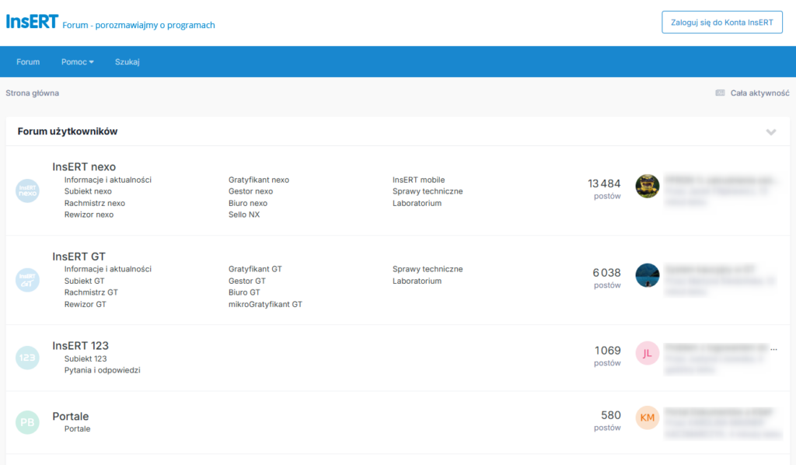The image size is (796, 465).
Task: Open Laboratorium under InsERT nexo
Action: [417, 203]
